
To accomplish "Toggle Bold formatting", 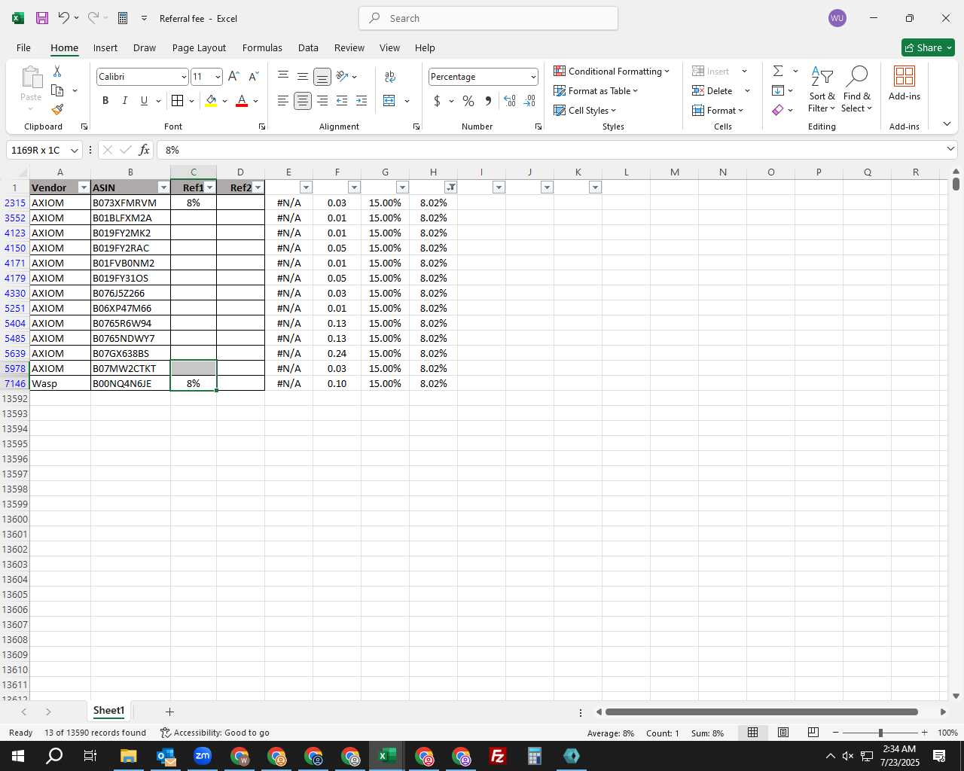I will tap(105, 100).
